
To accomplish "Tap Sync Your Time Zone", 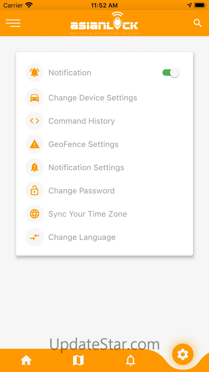I will tap(88, 214).
